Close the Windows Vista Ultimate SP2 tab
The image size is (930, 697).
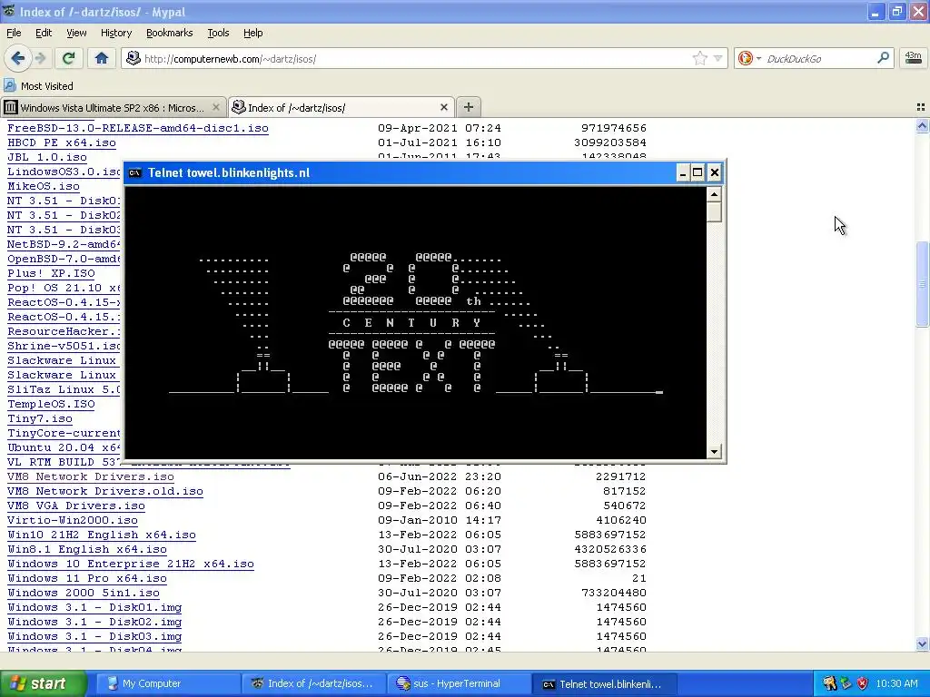tap(216, 107)
